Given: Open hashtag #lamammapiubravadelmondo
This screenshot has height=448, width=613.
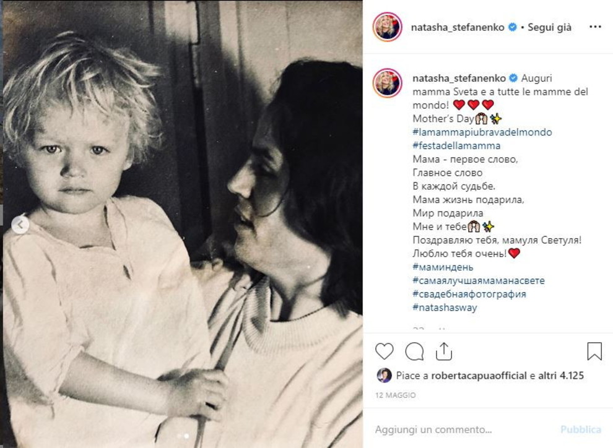Looking at the screenshot, I should 482,132.
